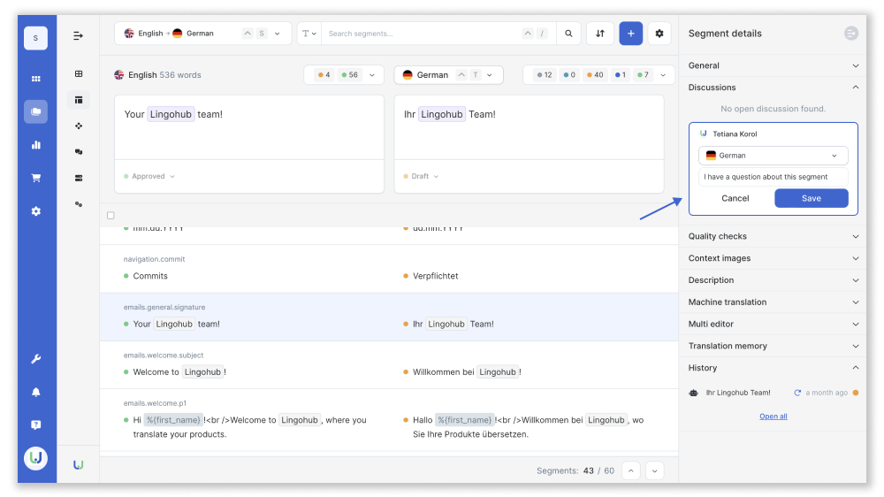Collapse the History section
The height and width of the screenshot is (497, 884).
coord(773,368)
